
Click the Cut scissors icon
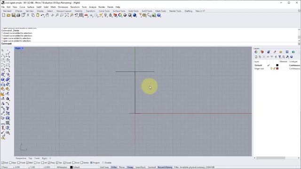pos(28,15)
